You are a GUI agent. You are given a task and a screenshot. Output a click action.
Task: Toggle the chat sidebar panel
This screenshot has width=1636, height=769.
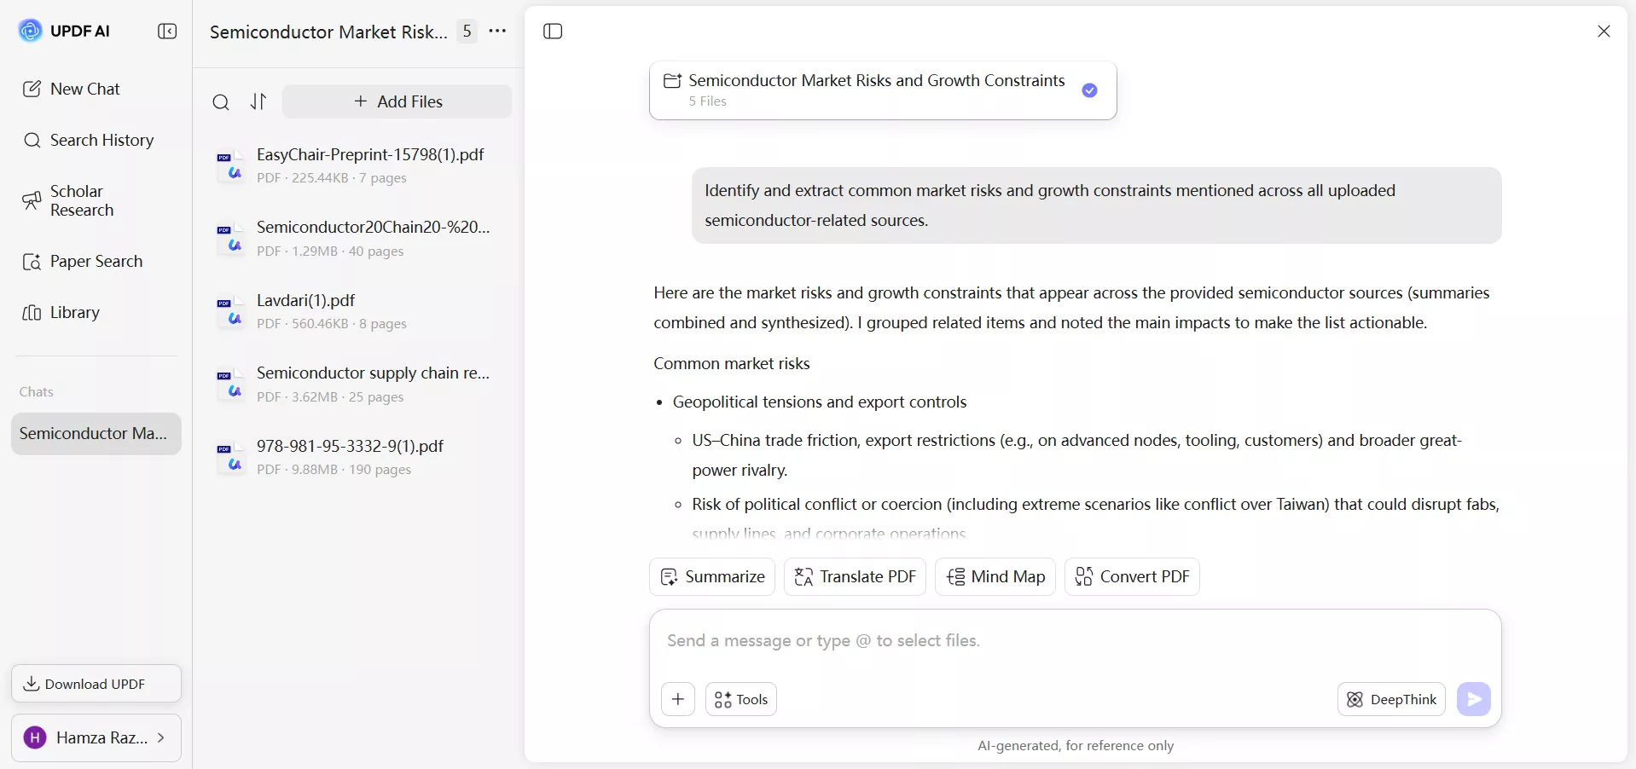[553, 32]
